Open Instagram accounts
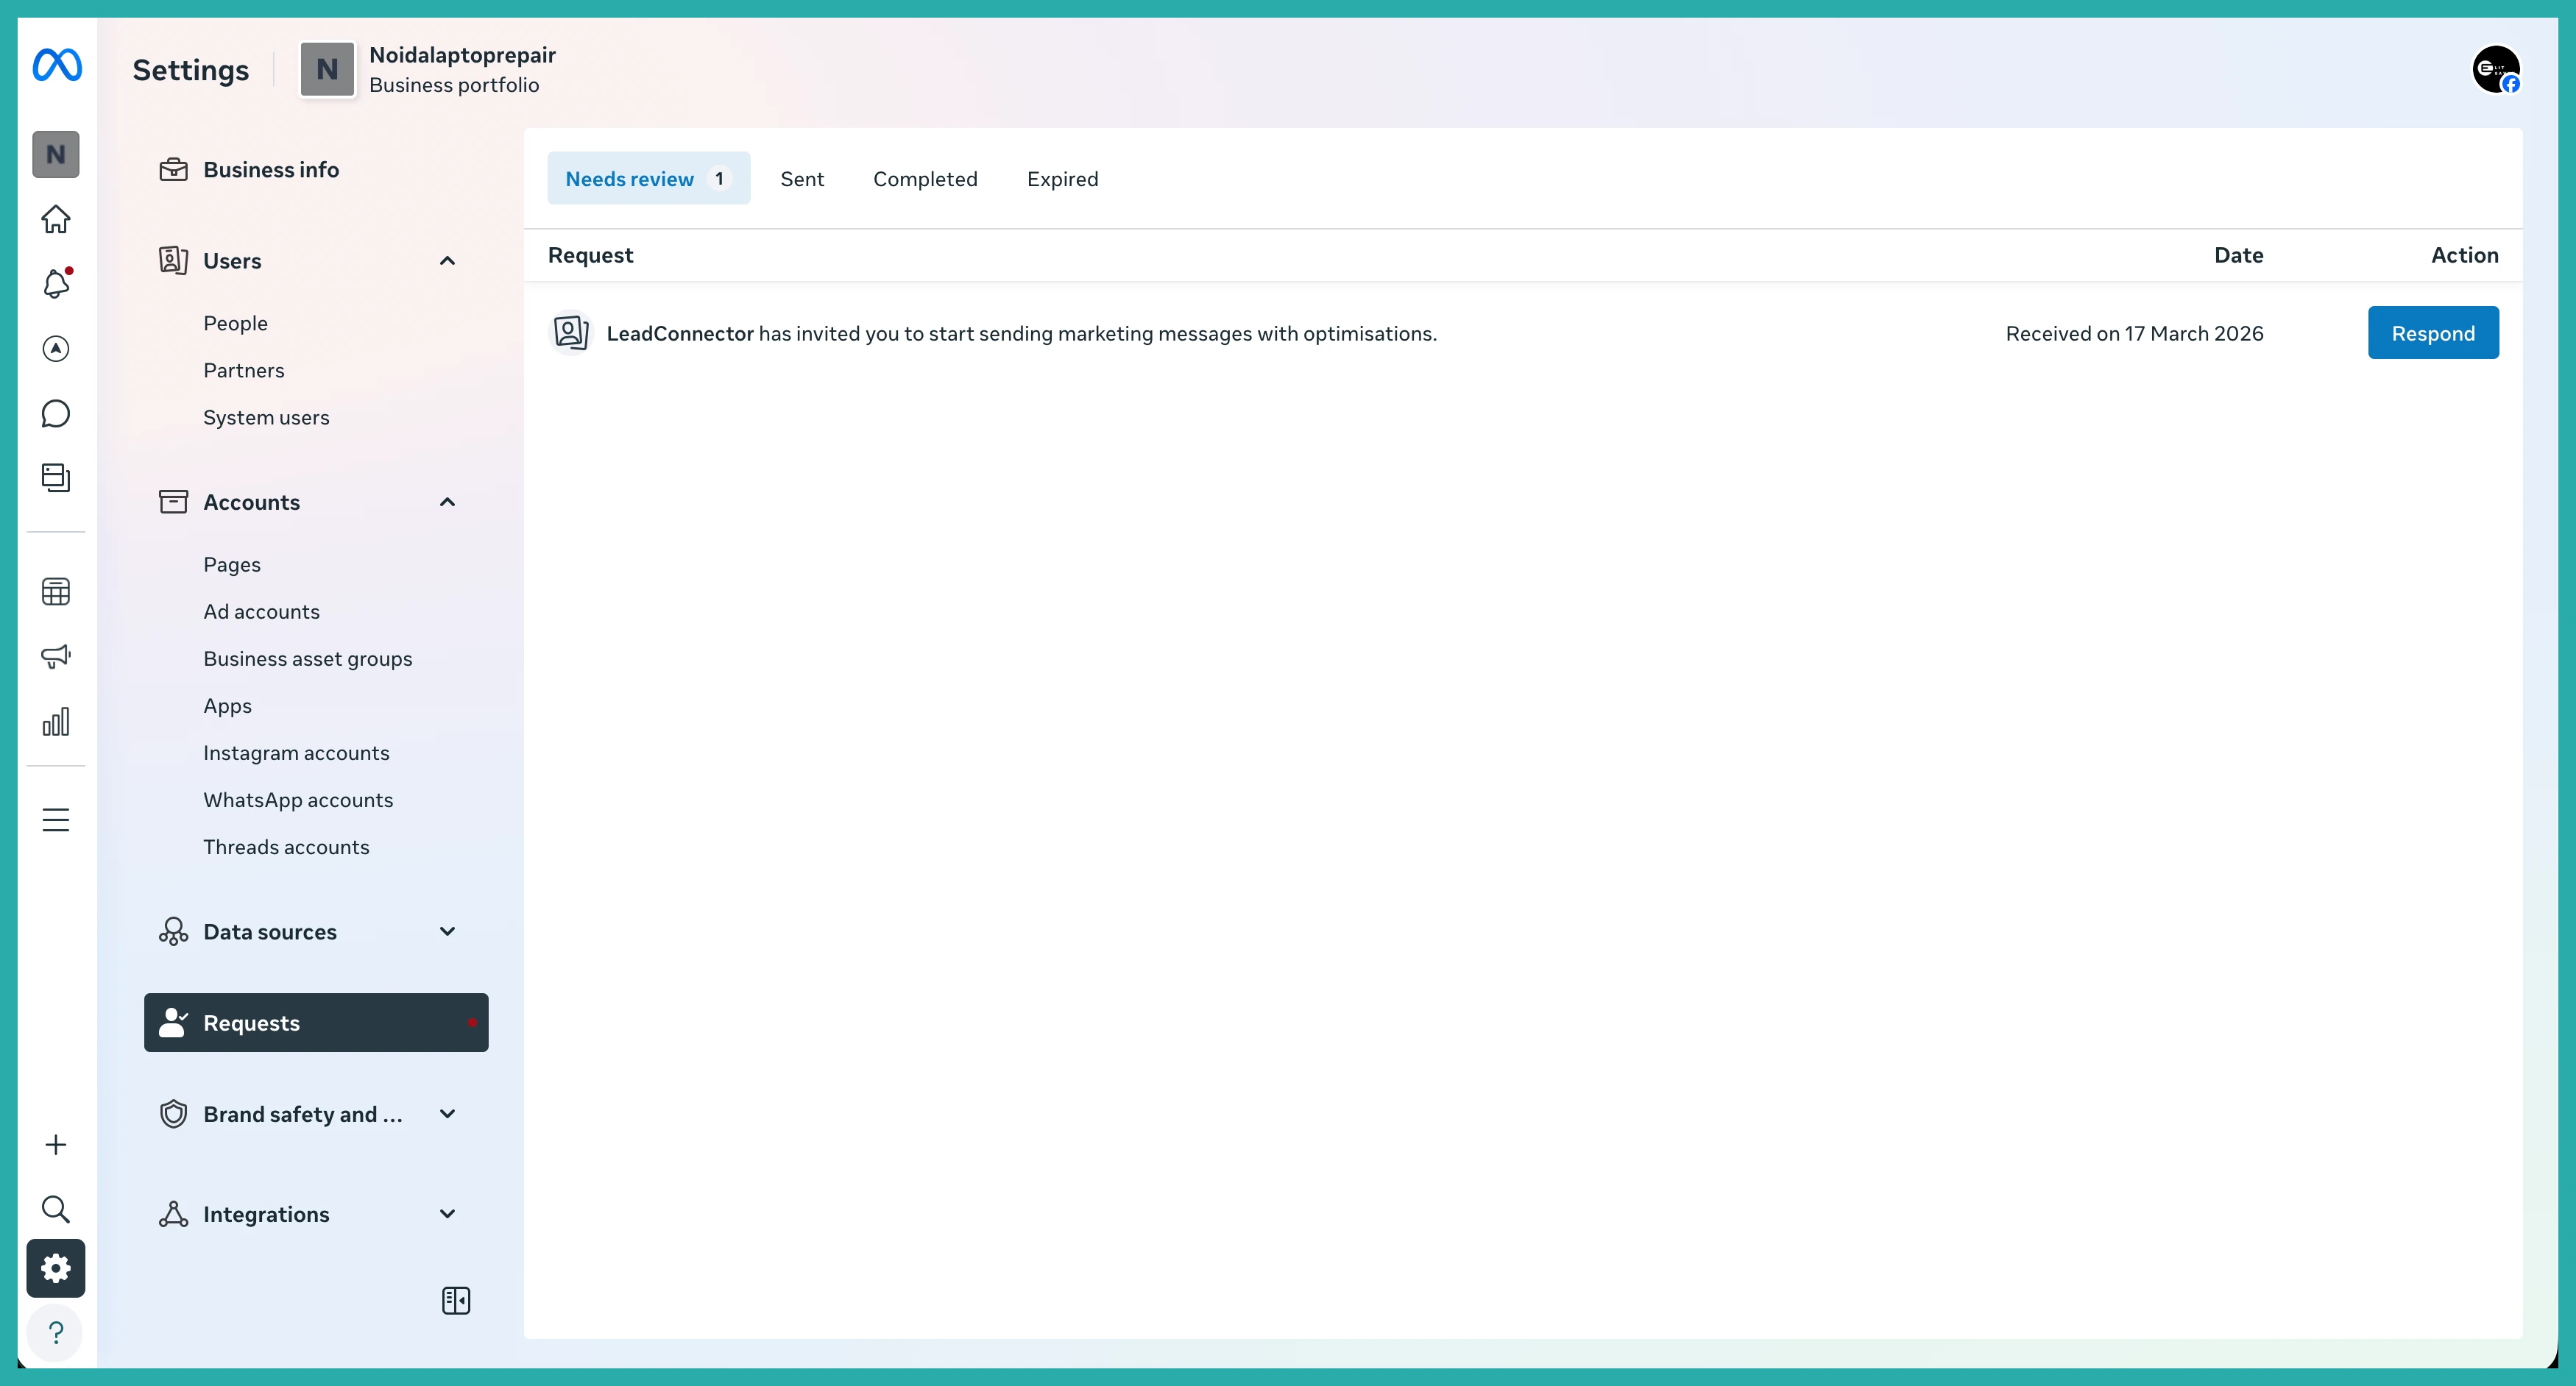This screenshot has width=2576, height=1386. click(296, 753)
